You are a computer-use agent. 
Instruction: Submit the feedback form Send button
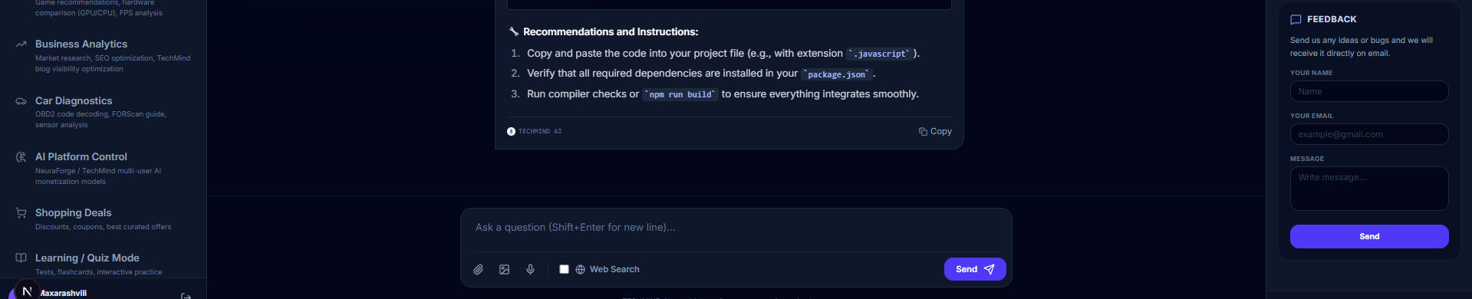[x=1369, y=236]
